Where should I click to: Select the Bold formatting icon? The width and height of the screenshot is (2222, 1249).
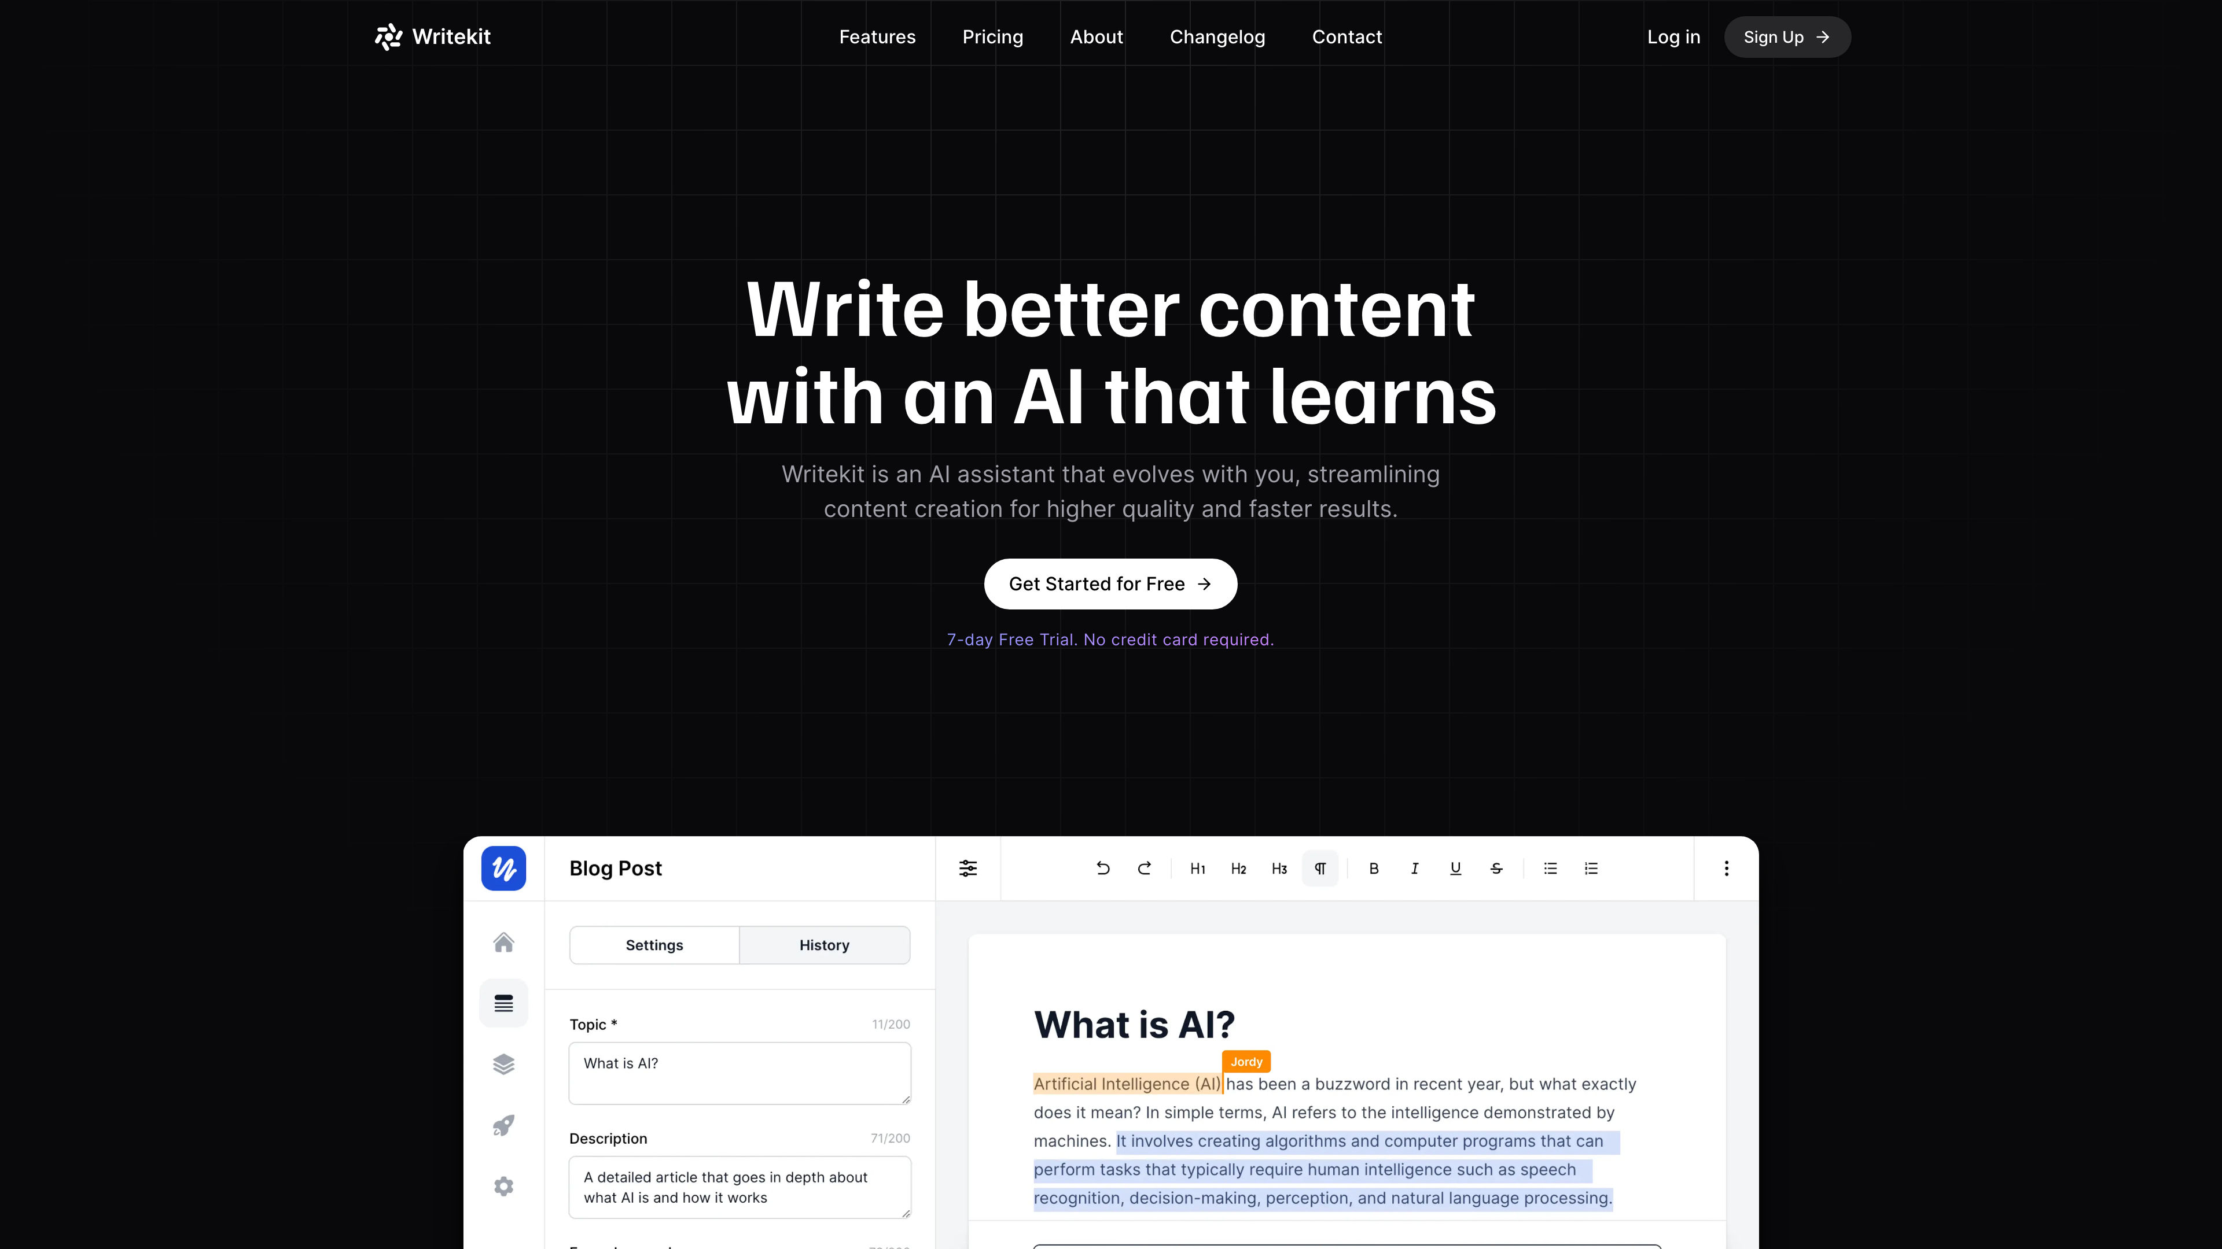1372,868
